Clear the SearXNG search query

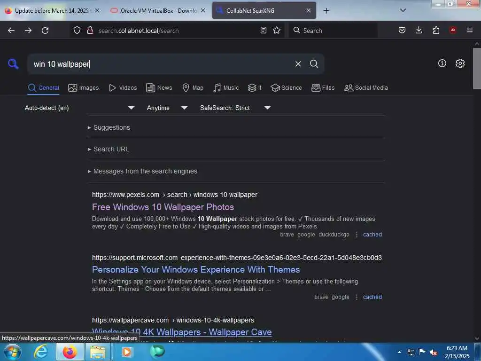tap(298, 64)
